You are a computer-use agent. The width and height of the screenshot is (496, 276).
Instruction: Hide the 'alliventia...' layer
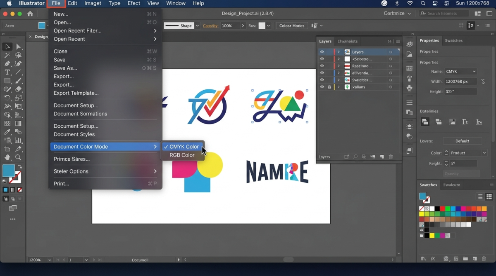pos(322,73)
